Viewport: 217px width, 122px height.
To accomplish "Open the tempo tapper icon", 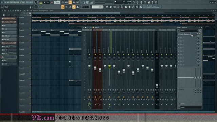I will [133, 7].
